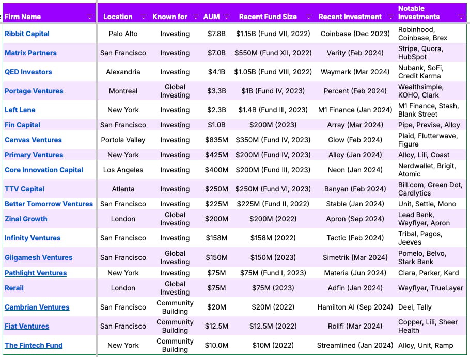Select the Alloy, Unit, Ramp cell
Screen dimensions: 470x357
click(431, 345)
